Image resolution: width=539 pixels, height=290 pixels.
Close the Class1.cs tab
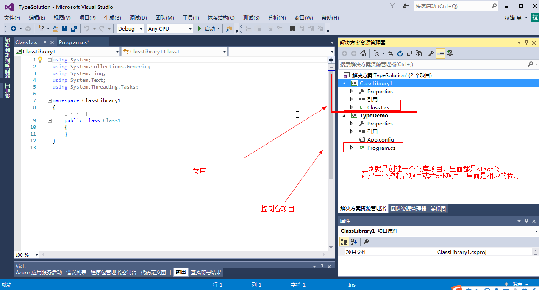tap(52, 42)
